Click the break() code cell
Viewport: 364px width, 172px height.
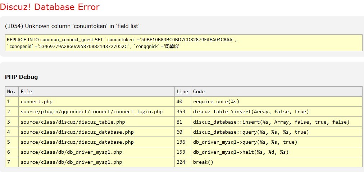click(203, 162)
